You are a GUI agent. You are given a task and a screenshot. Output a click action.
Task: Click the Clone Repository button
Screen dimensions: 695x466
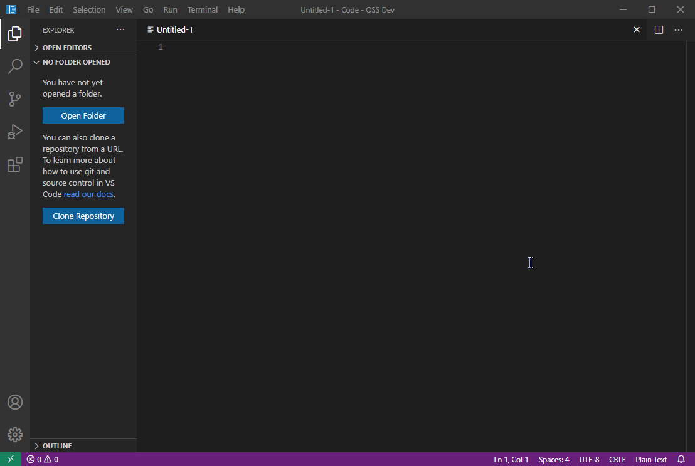[83, 216]
